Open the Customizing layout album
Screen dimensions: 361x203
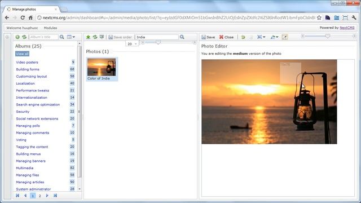[x=32, y=77]
